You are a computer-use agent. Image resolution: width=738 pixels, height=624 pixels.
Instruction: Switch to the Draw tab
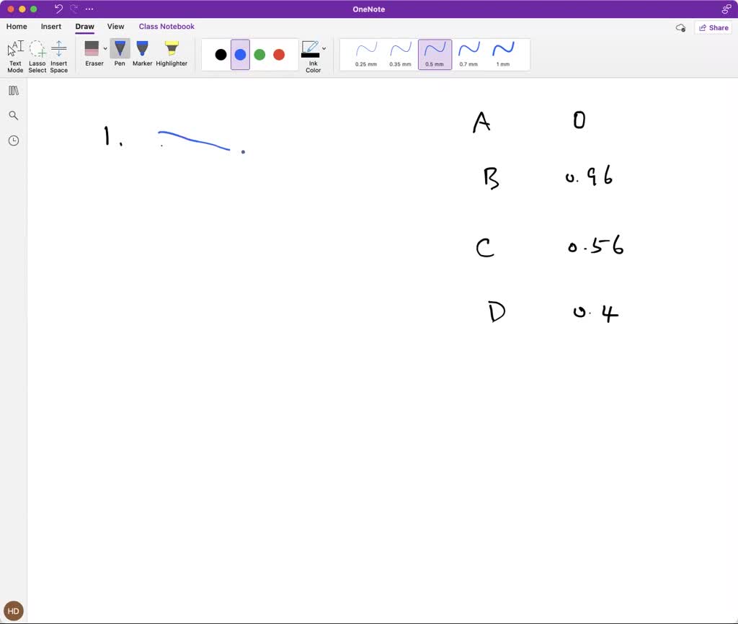coord(85,27)
